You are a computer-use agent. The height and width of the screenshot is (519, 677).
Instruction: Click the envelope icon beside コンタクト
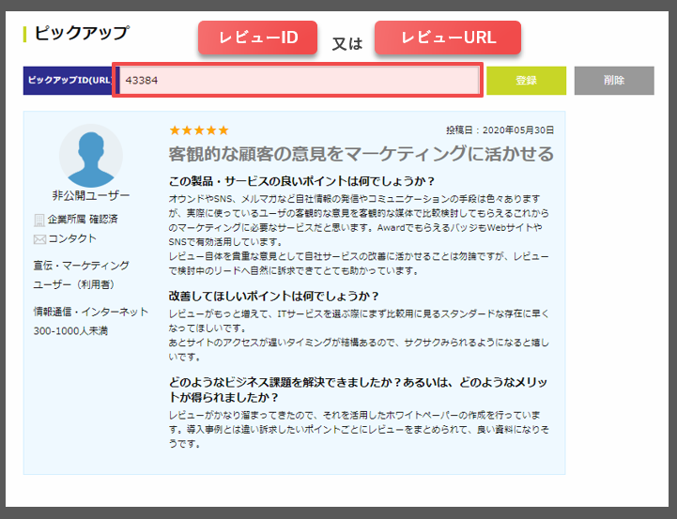39,239
